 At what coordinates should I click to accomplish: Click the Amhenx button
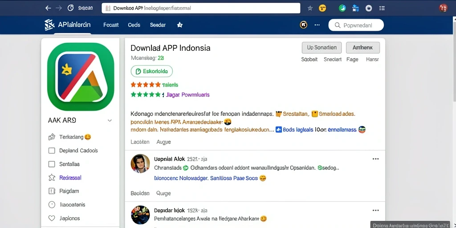coord(362,48)
